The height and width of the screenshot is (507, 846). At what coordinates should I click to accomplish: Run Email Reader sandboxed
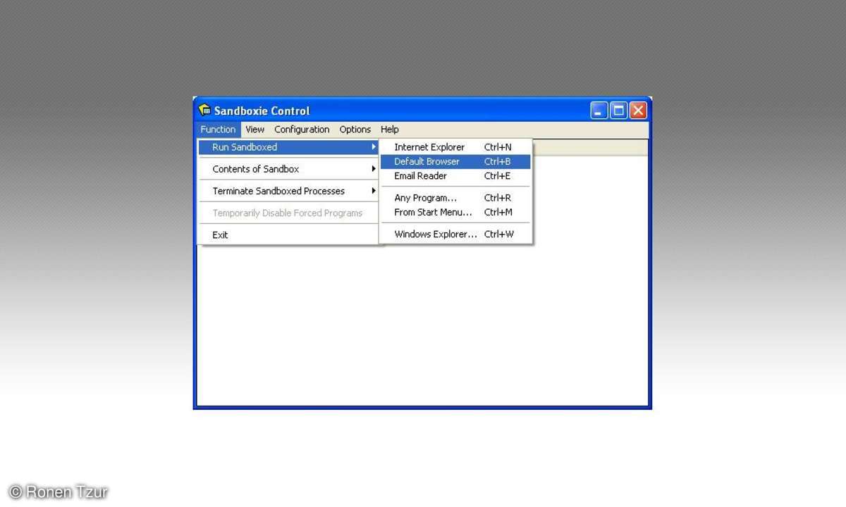point(455,176)
